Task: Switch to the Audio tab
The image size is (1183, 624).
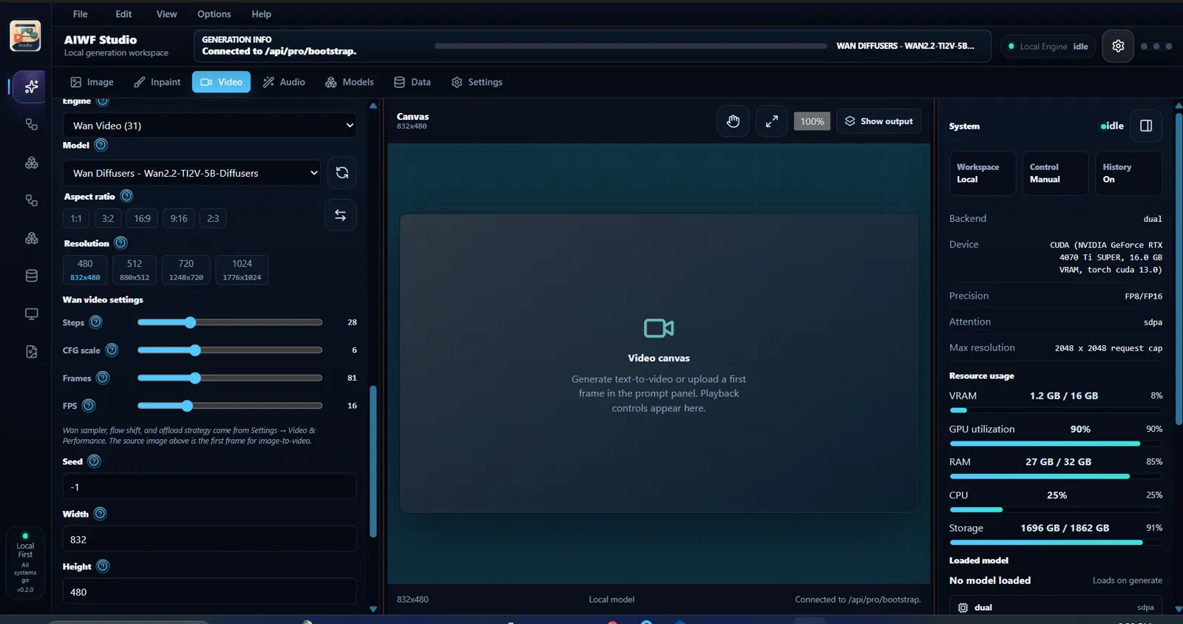Action: [x=284, y=82]
